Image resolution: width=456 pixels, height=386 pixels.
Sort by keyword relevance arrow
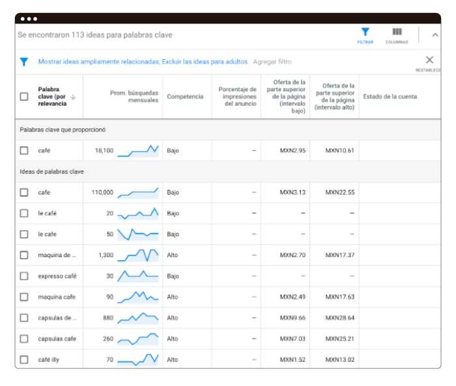pos(73,97)
